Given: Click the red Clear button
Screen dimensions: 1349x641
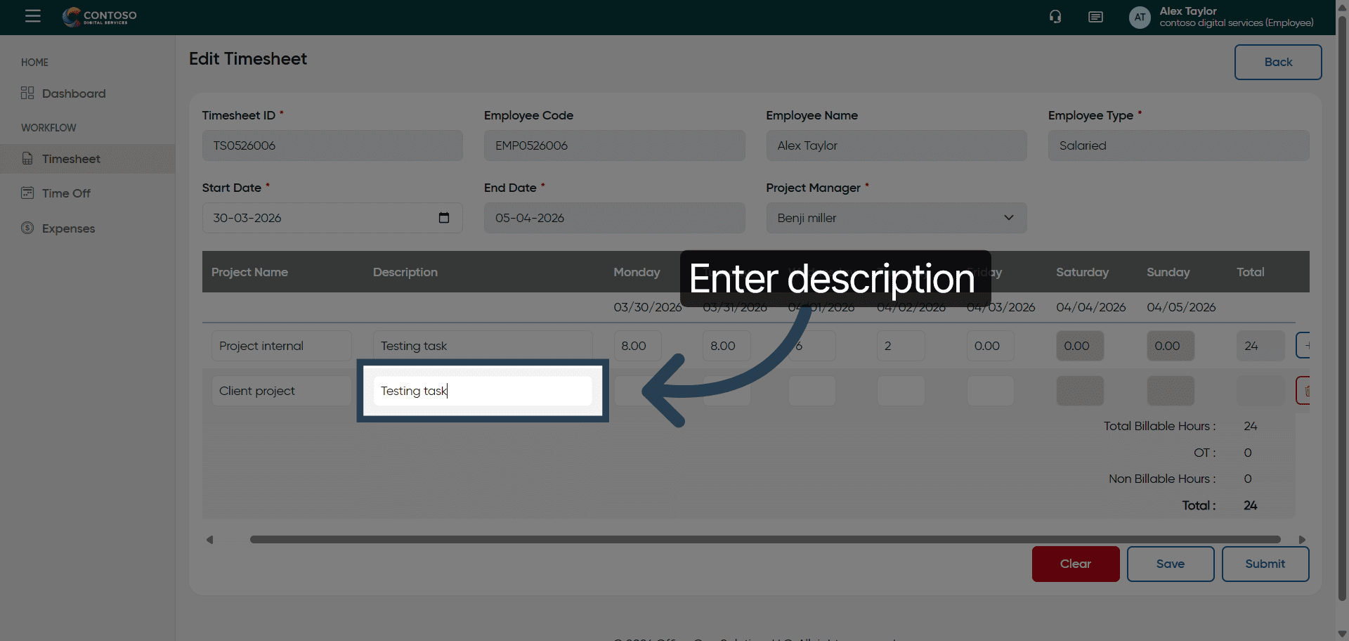Looking at the screenshot, I should pos(1075,564).
